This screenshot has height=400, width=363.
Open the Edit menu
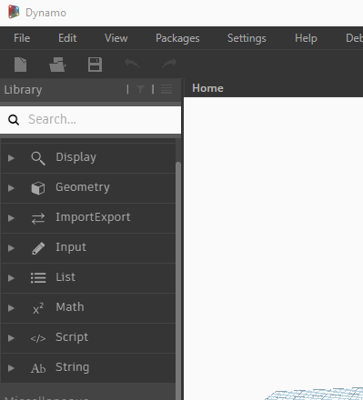click(x=67, y=38)
